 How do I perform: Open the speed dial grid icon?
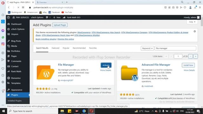(x=23, y=8)
